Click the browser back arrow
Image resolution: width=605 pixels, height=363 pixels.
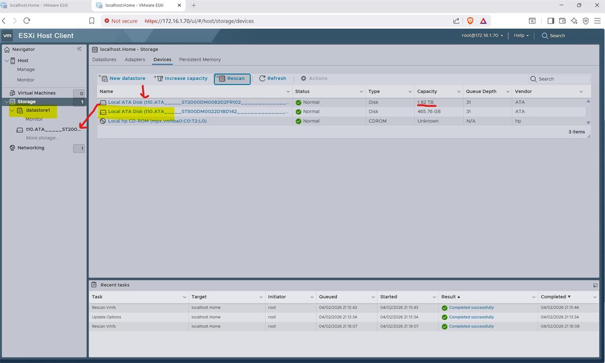tap(4, 21)
